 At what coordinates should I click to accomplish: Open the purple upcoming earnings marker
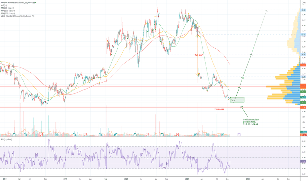239,135
